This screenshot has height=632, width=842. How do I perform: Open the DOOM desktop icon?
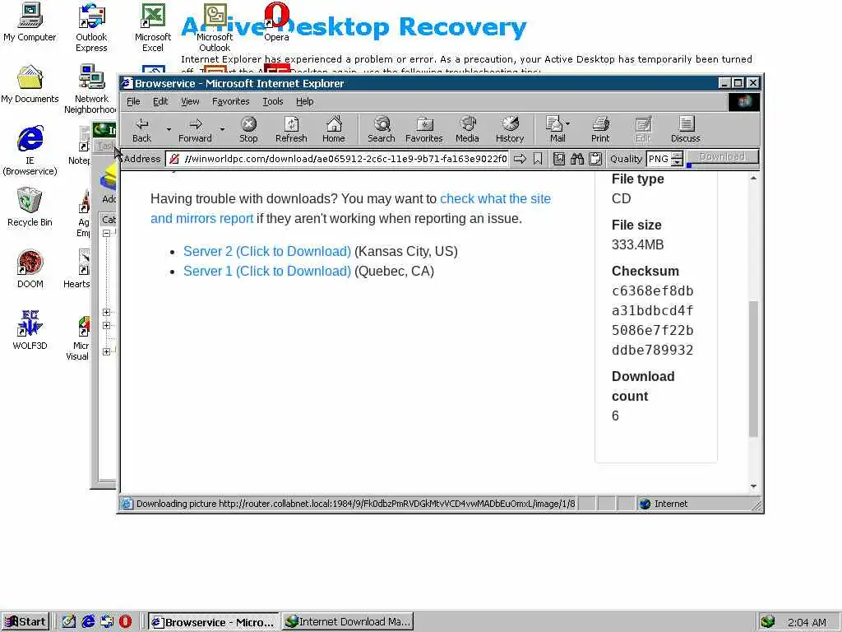point(30,269)
